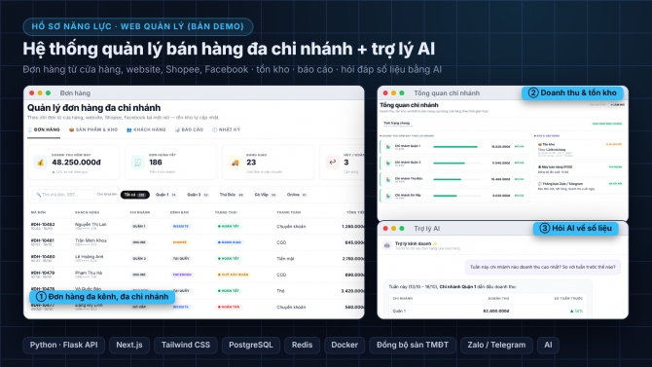The image size is (652, 367).
Task: Filter orders by Thủ Đức chip
Action: (x=232, y=195)
